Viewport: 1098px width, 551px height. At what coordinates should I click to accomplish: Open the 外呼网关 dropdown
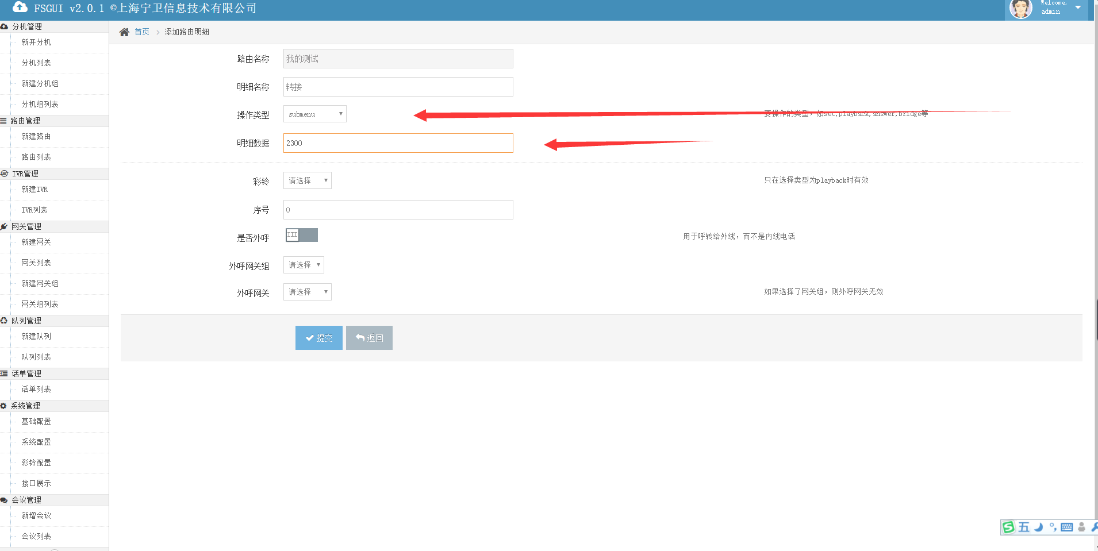(x=307, y=292)
